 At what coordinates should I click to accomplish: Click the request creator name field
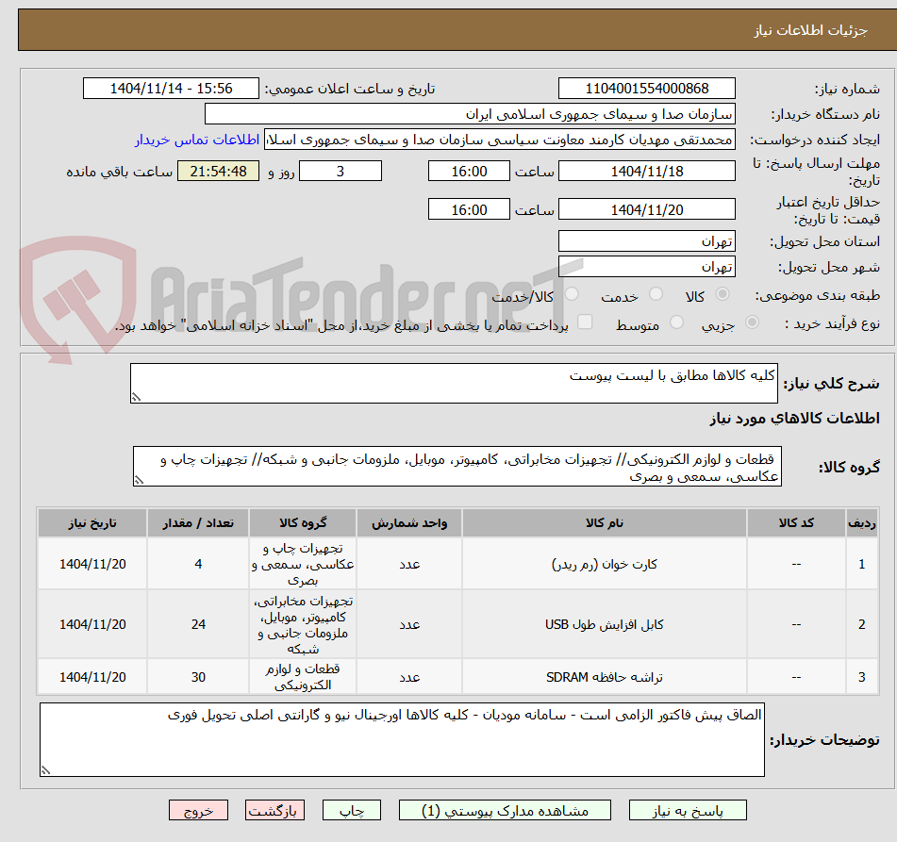(x=499, y=140)
